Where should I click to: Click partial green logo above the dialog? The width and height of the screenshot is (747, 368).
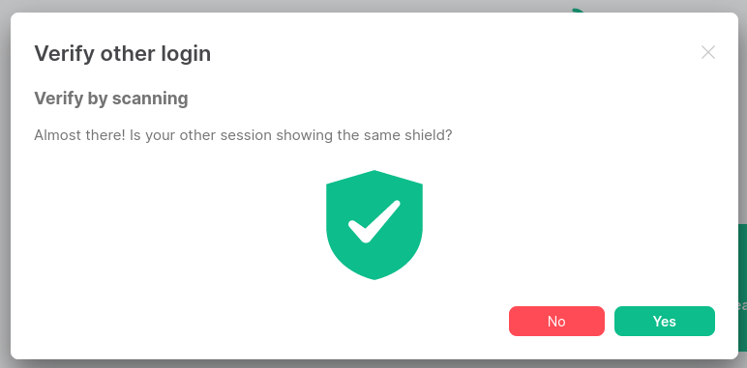(x=578, y=10)
